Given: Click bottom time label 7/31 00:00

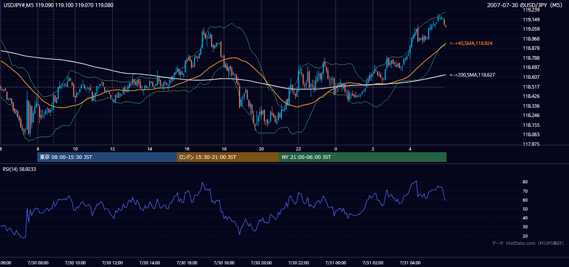Looking at the screenshot, I should pos(336,263).
